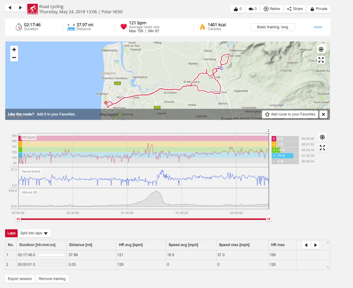Expand the map to fullscreen

321,60
